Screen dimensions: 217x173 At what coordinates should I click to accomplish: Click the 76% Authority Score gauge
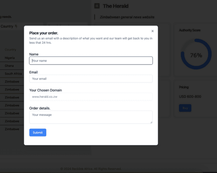point(196,54)
